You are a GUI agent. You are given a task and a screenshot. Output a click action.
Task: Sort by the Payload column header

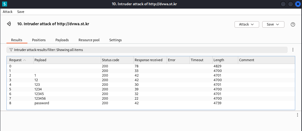67,60
